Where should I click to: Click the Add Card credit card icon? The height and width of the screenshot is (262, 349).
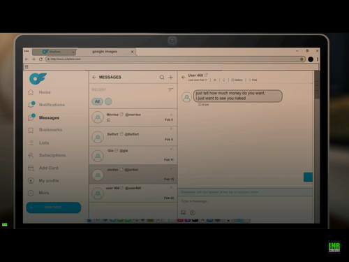pos(31,168)
